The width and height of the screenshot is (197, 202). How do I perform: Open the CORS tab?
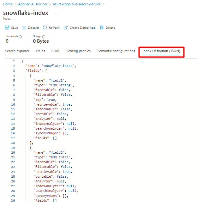click(x=56, y=51)
